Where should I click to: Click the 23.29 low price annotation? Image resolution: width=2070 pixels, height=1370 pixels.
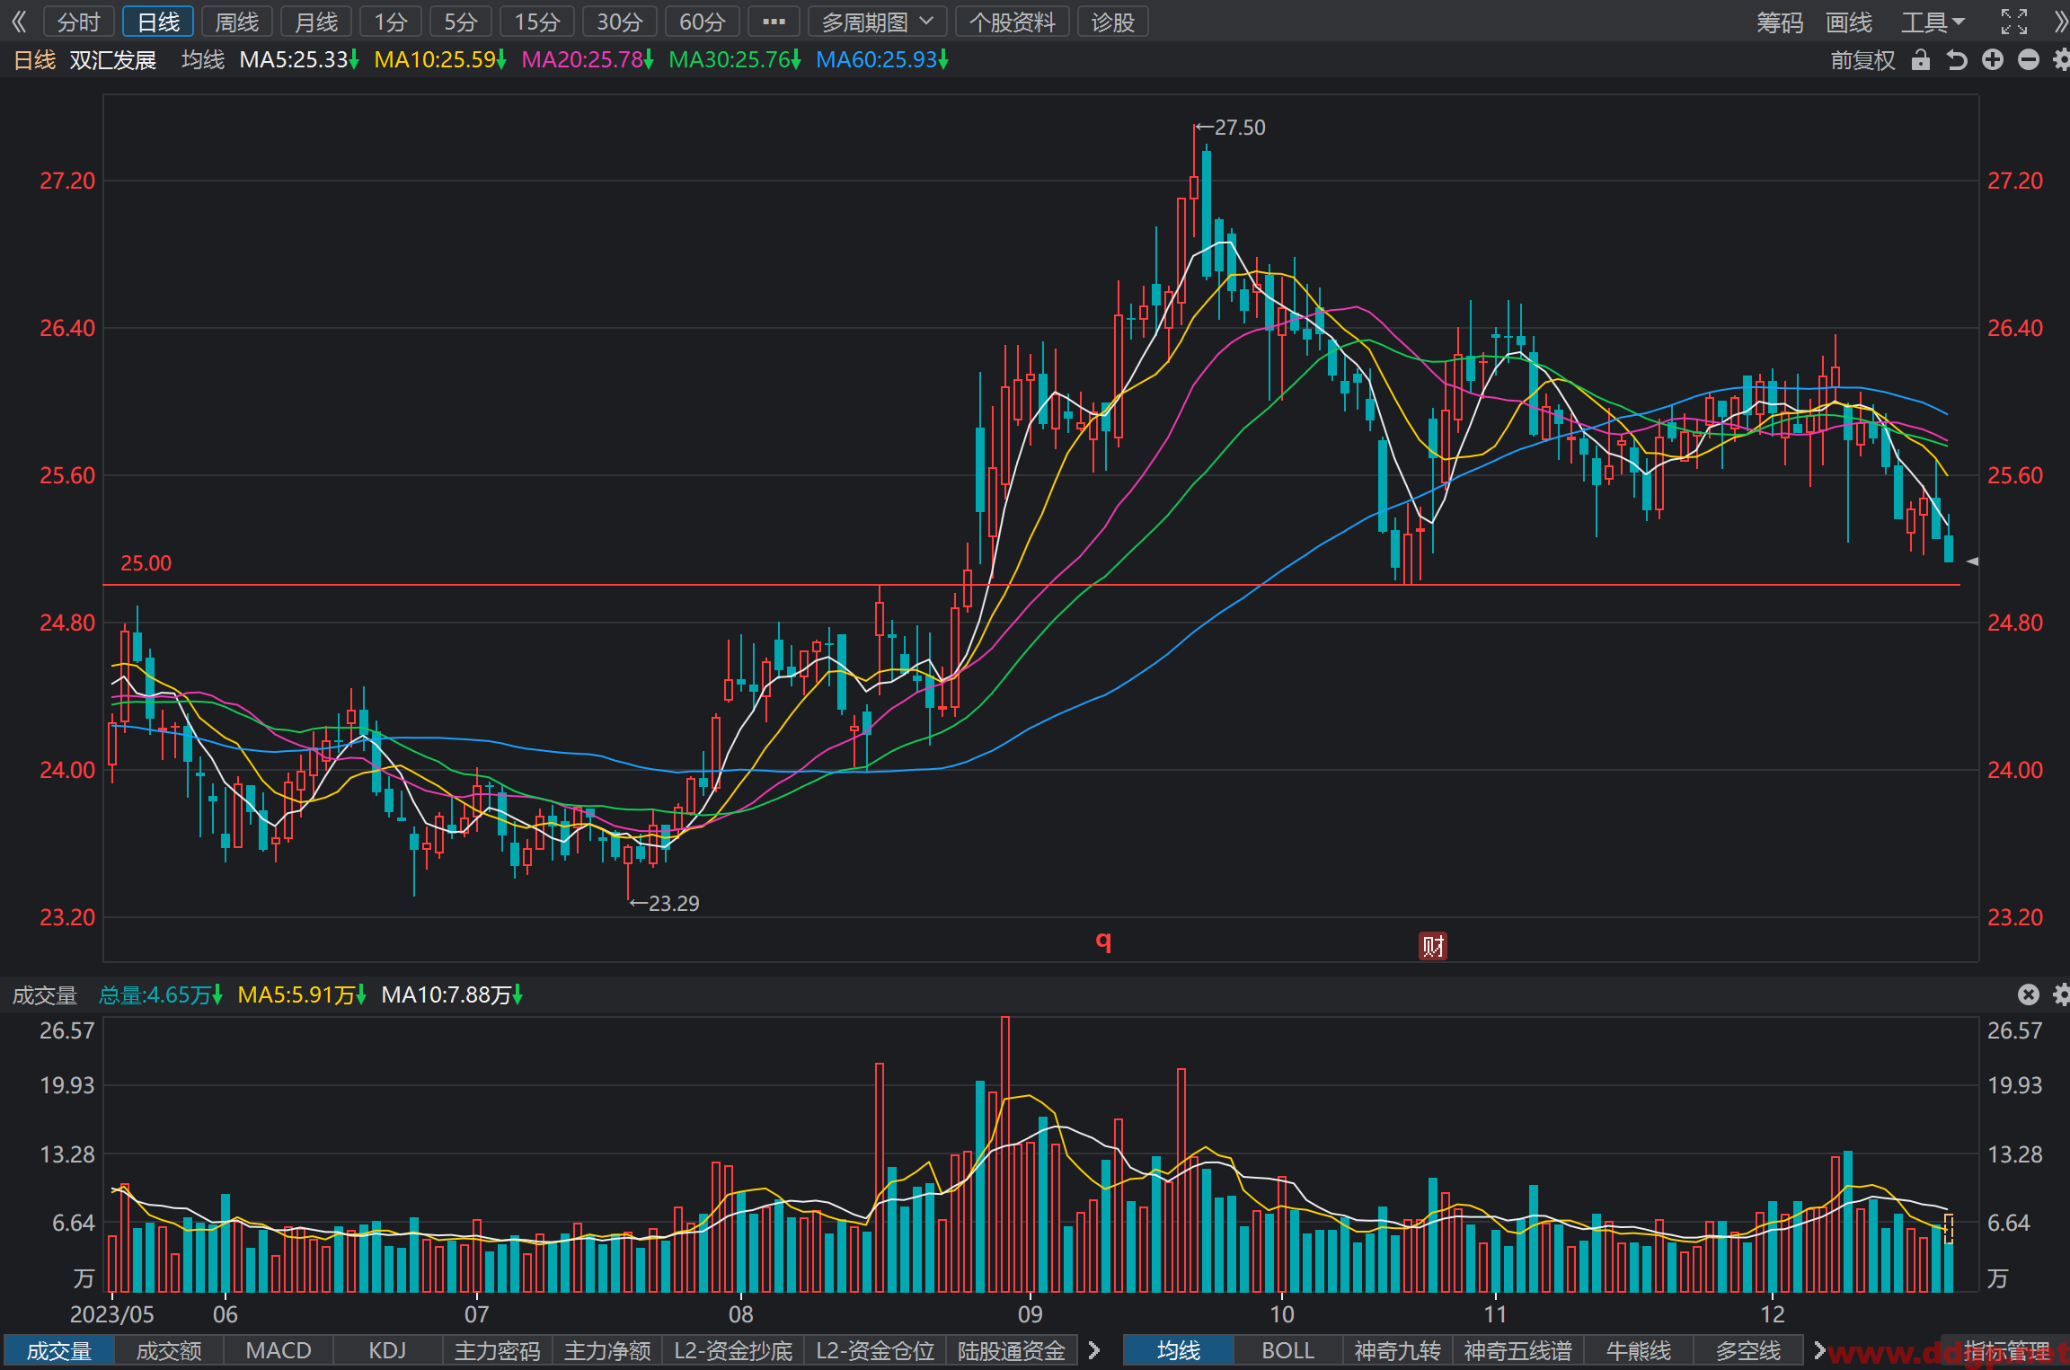[665, 904]
